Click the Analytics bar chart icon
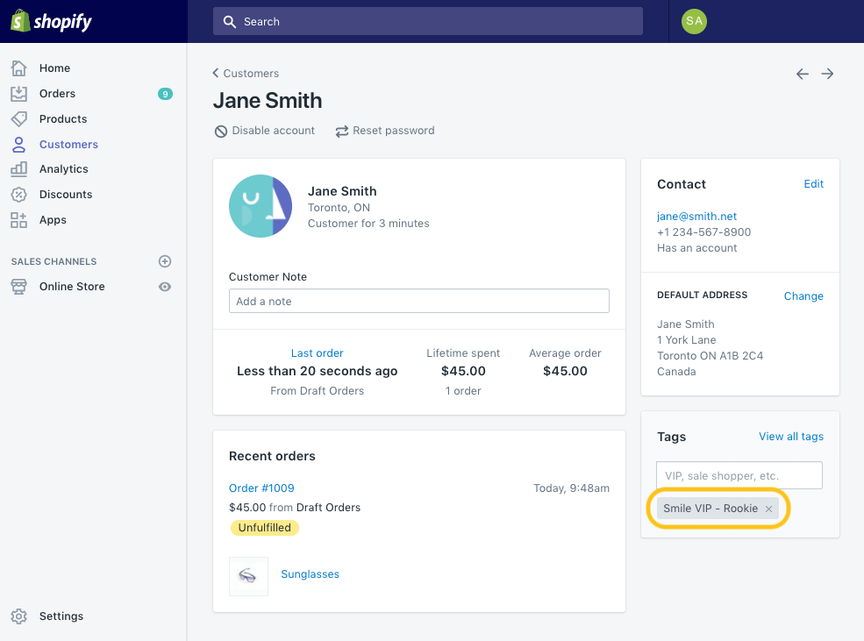The width and height of the screenshot is (864, 641). point(18,169)
